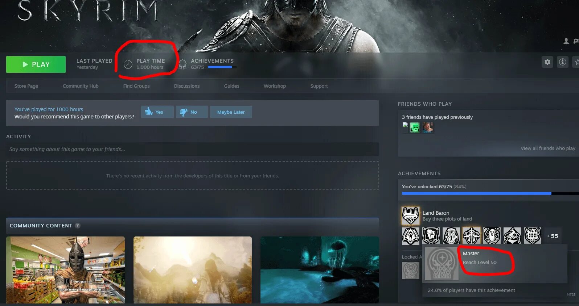Click the 'You've unlocked 63/75' text
The height and width of the screenshot is (306, 579).
coord(427,187)
